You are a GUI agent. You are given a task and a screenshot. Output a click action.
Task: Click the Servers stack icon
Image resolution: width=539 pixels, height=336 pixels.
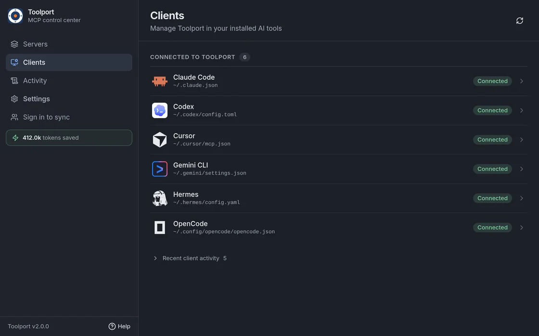[x=14, y=44]
